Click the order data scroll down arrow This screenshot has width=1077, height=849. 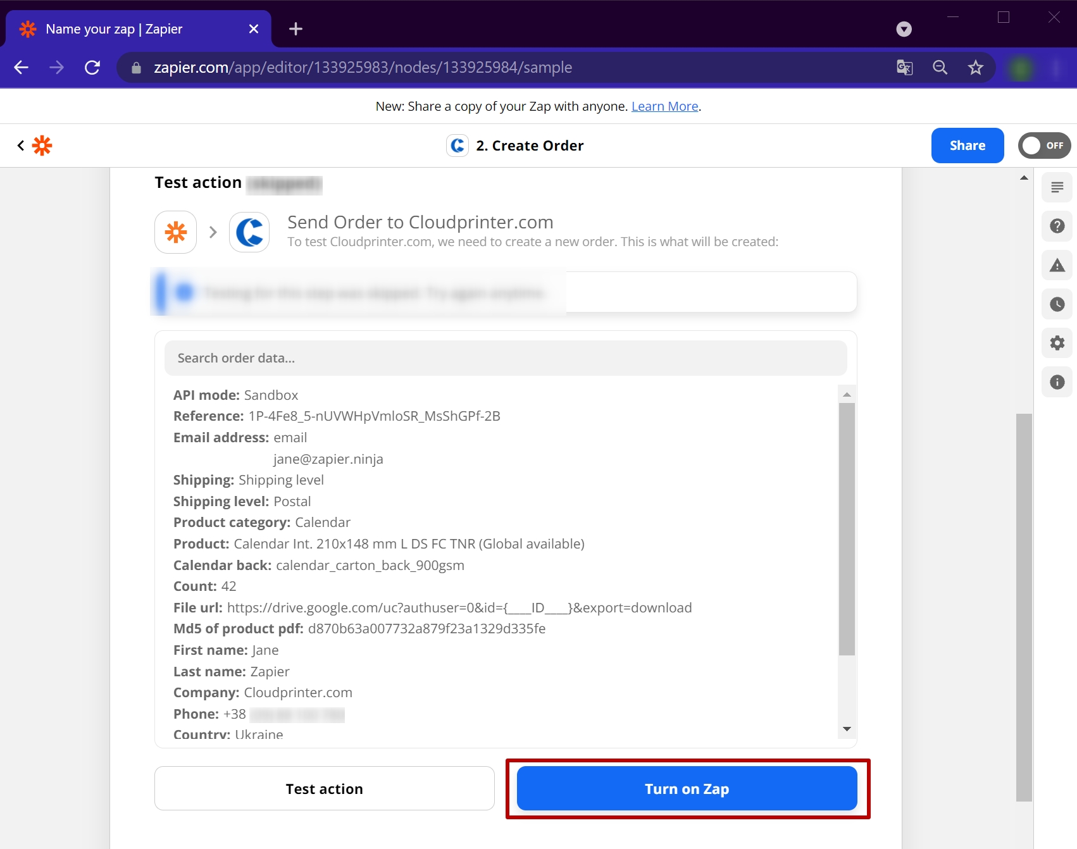(x=847, y=729)
